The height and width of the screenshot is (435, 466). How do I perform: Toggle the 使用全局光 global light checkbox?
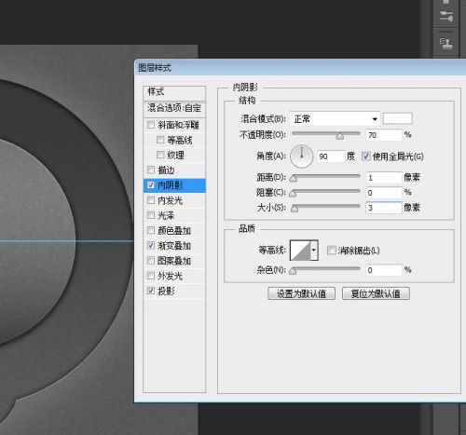pos(366,156)
